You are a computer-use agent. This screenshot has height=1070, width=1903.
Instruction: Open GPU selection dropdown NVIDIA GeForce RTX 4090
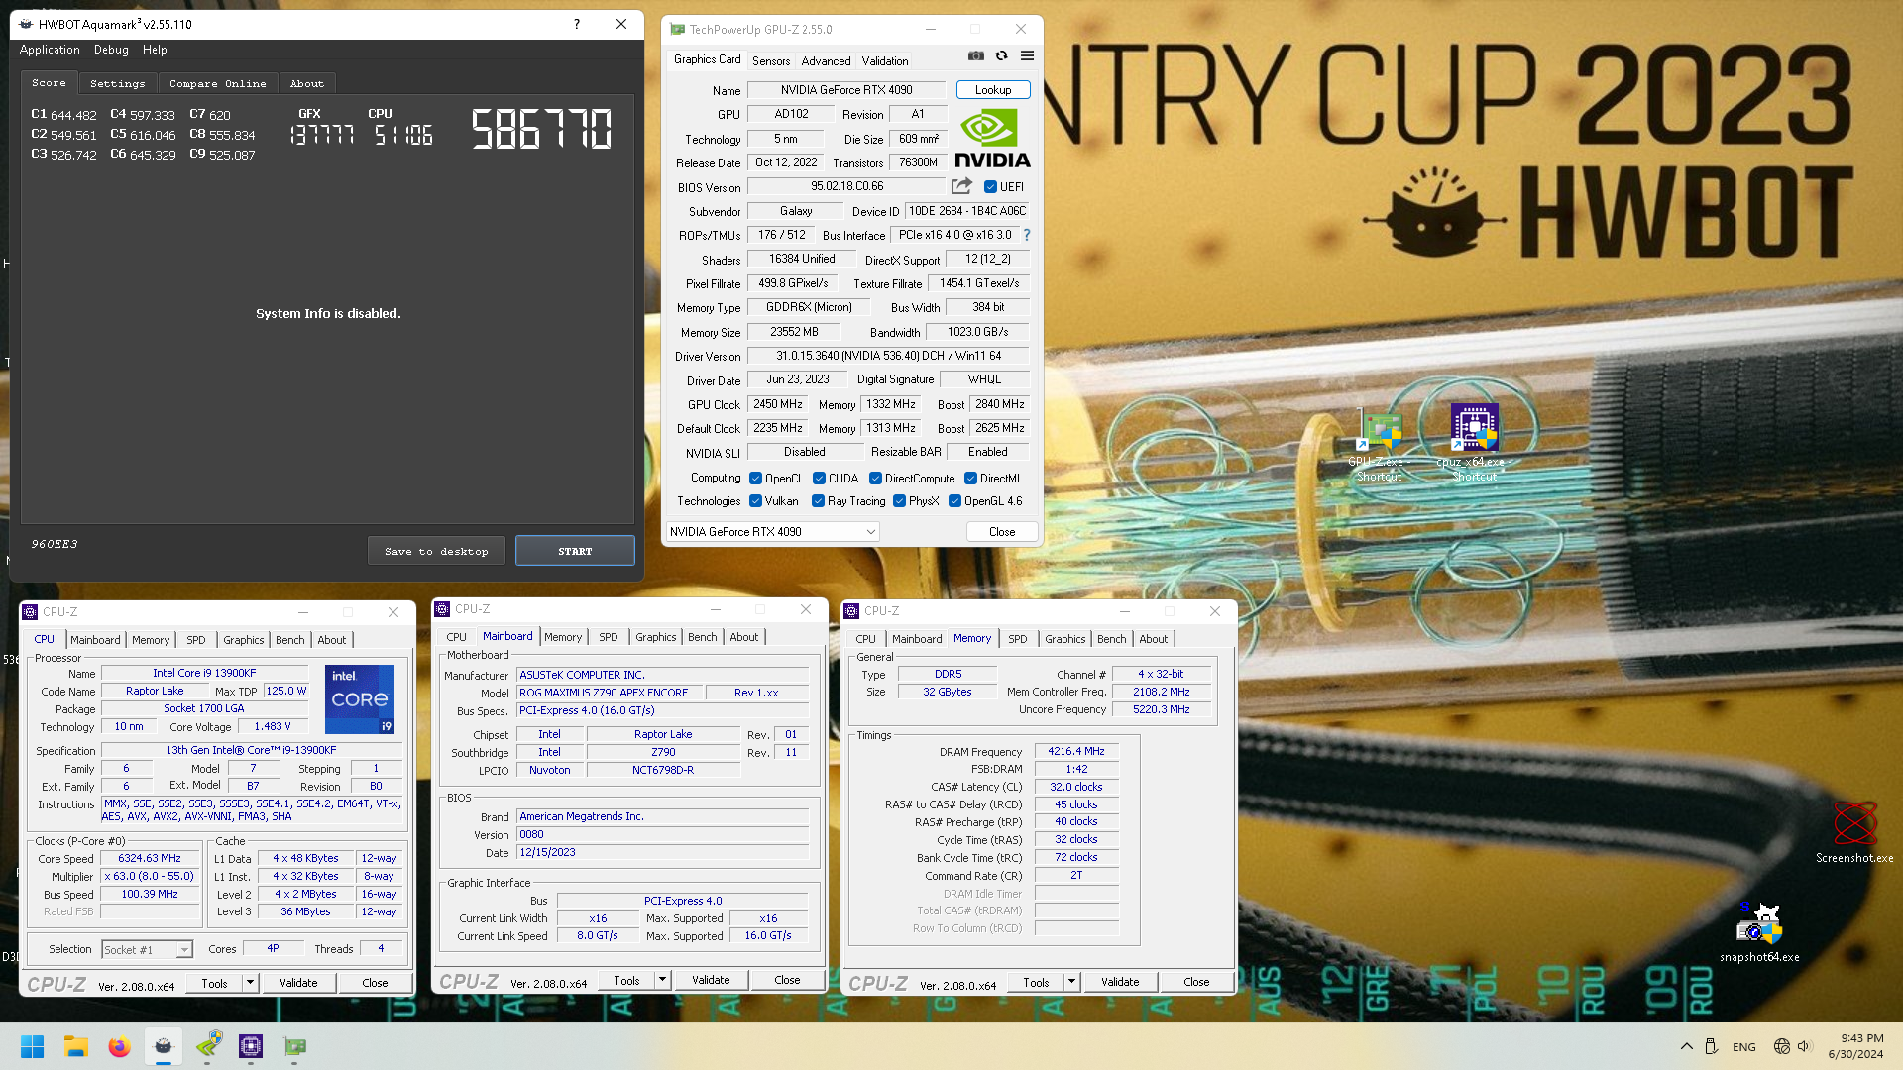(773, 532)
